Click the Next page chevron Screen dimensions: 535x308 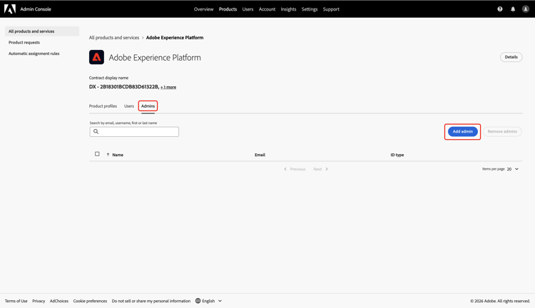[327, 169]
